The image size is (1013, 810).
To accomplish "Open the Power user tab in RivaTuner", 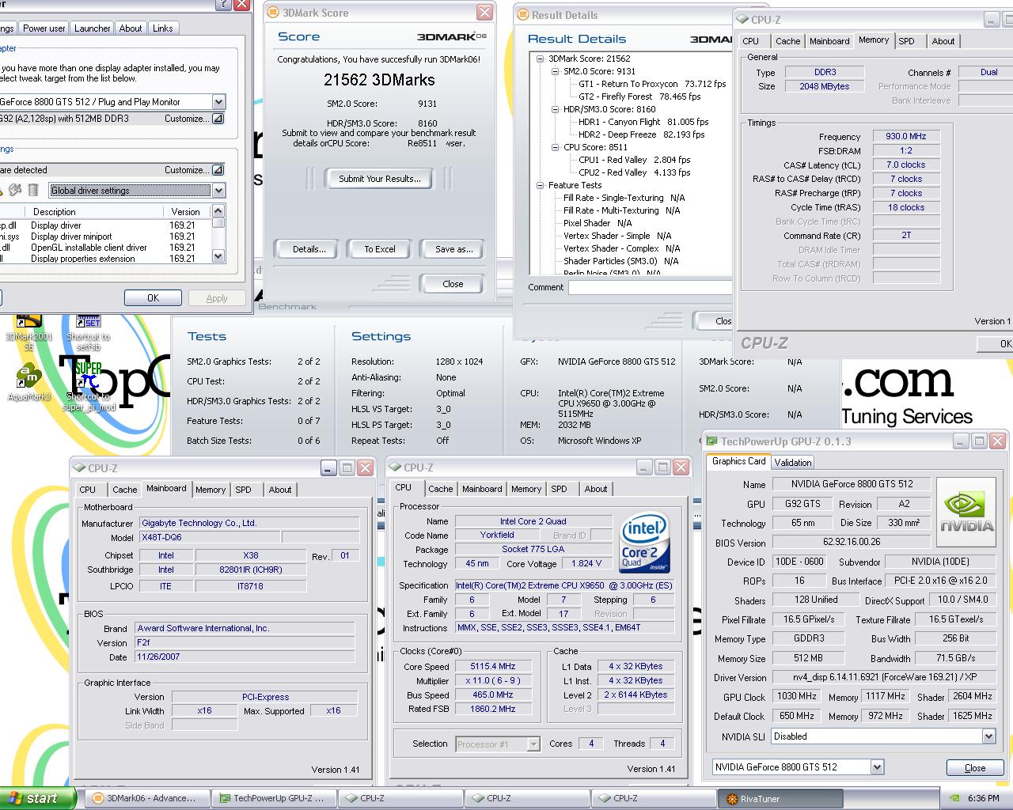I will [x=44, y=28].
